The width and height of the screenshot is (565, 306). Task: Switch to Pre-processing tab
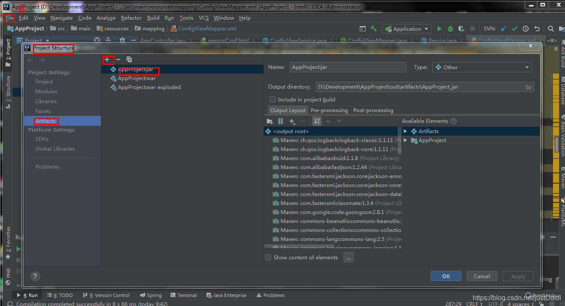tap(329, 110)
